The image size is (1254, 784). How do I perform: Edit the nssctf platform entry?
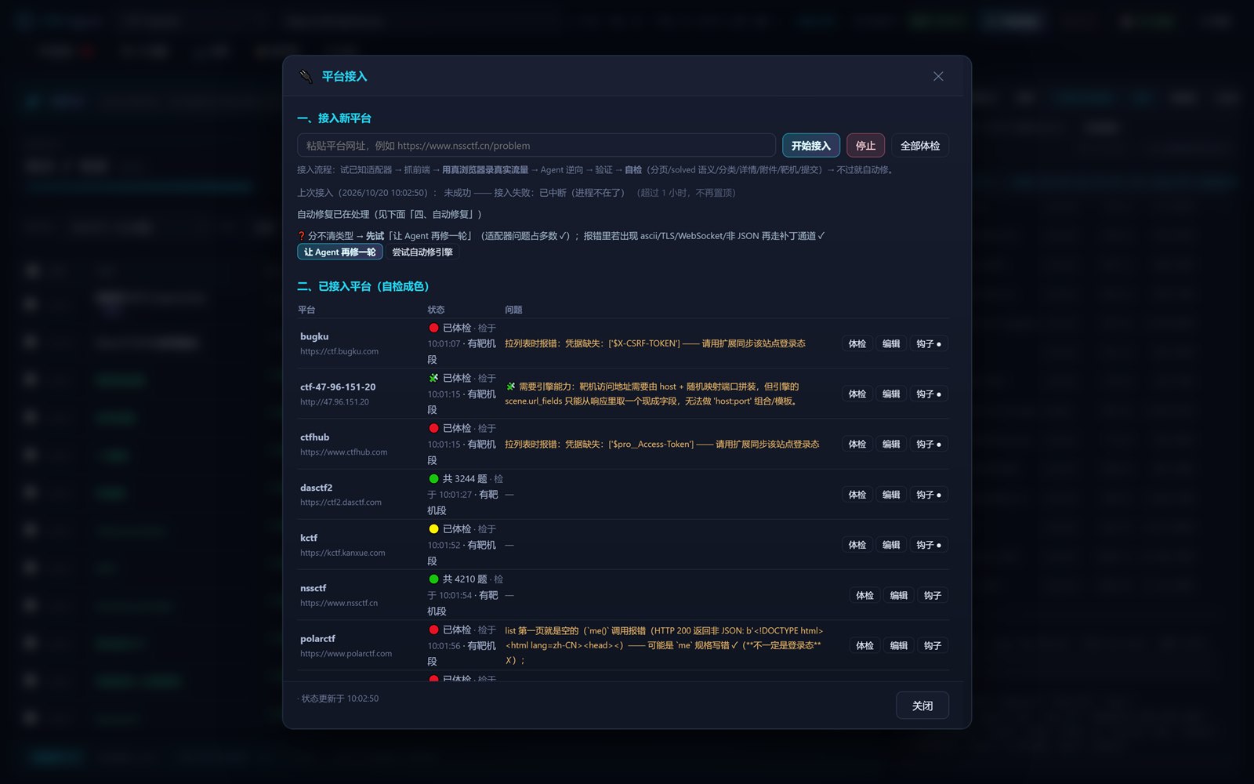pyautogui.click(x=899, y=595)
